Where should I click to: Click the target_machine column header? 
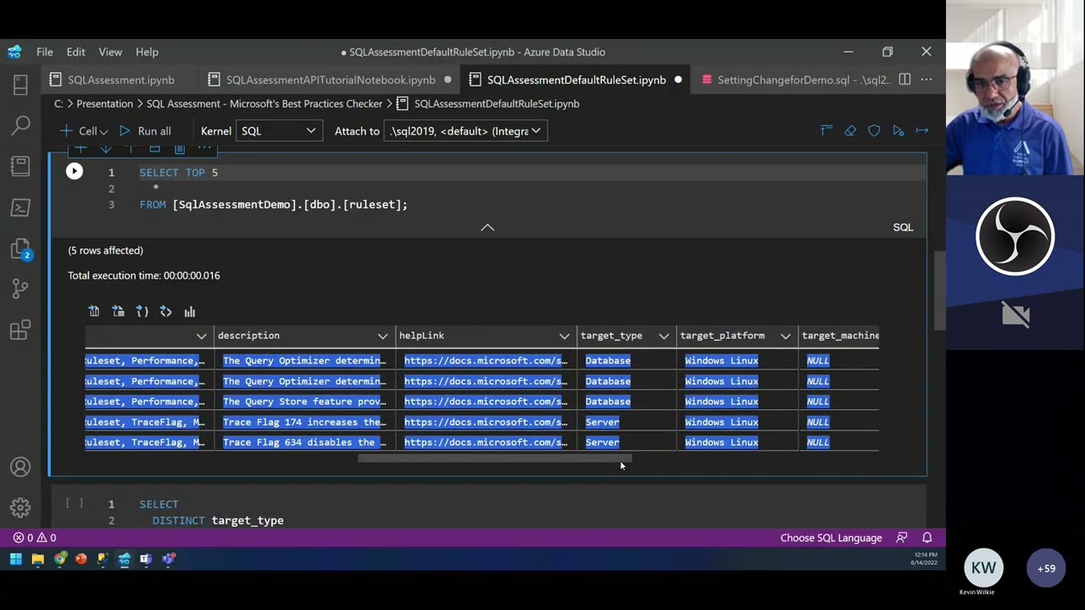pos(840,335)
